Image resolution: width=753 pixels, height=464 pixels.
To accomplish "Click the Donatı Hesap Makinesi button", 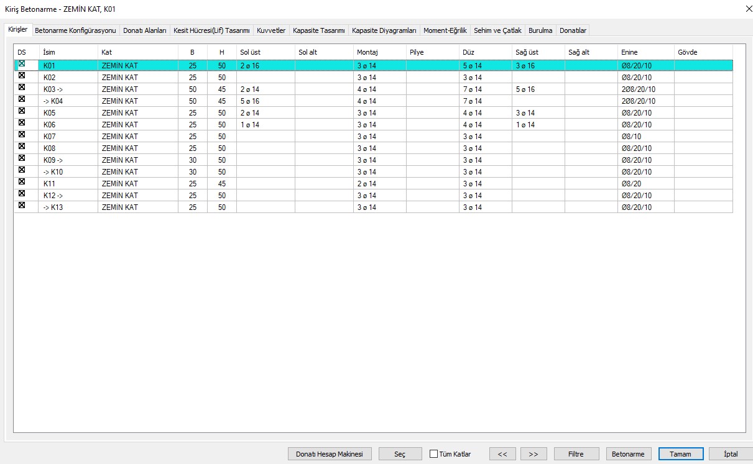I will pos(330,454).
